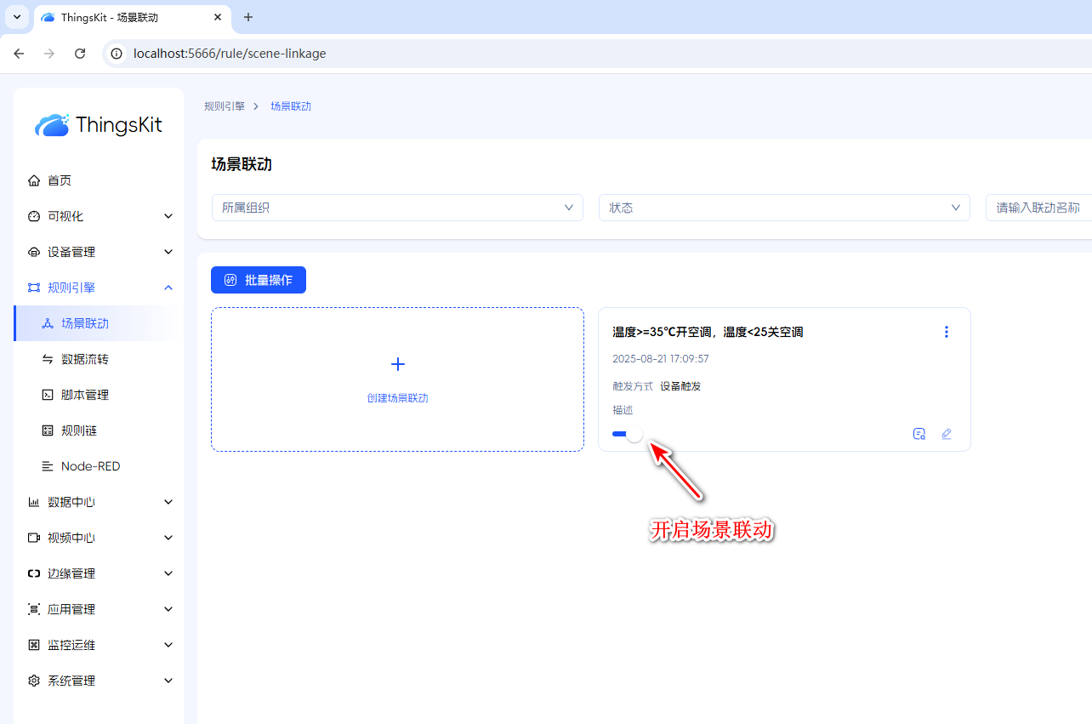Click the ThingsKit logo
1092x724 pixels.
(99, 125)
